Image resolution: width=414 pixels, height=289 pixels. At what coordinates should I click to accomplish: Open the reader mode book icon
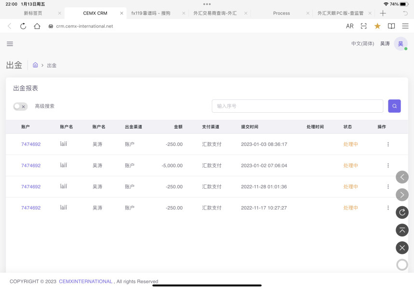click(391, 26)
